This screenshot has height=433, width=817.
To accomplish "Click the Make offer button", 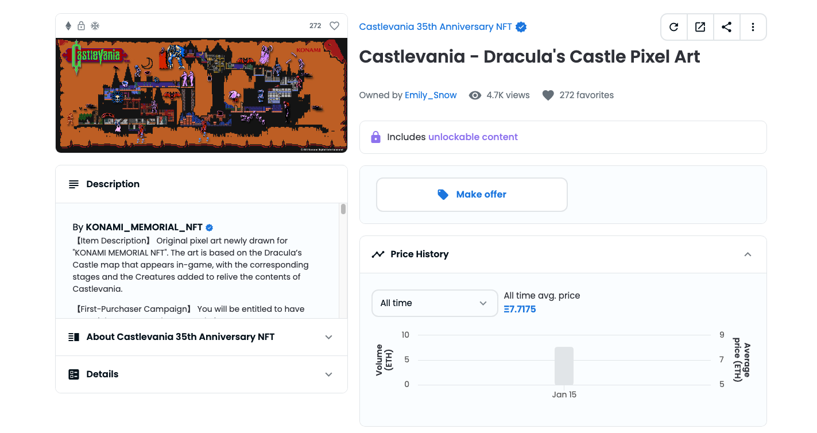I will (x=472, y=195).
